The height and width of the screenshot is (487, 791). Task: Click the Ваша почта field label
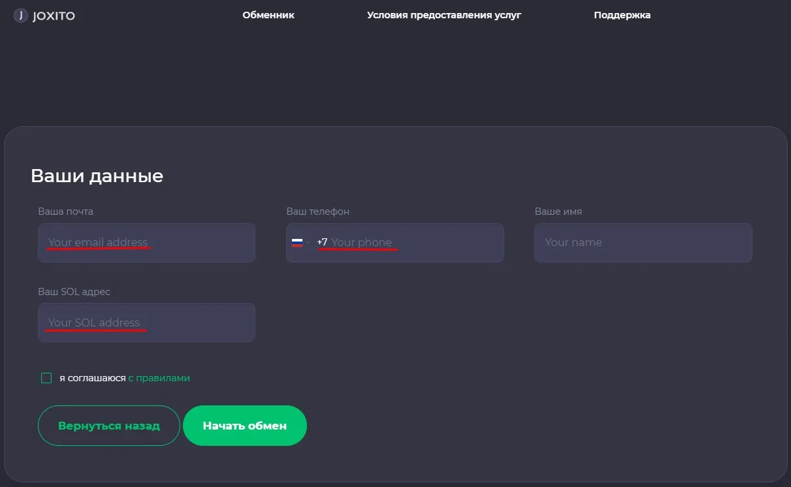click(65, 212)
